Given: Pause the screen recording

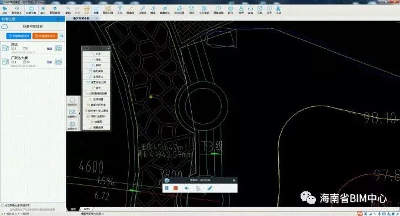Looking at the screenshot, I should point(167,188).
